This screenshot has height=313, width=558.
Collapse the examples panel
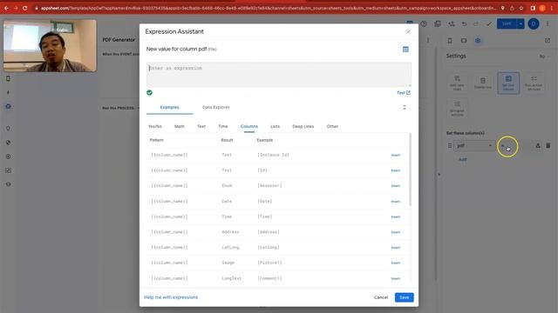click(405, 107)
